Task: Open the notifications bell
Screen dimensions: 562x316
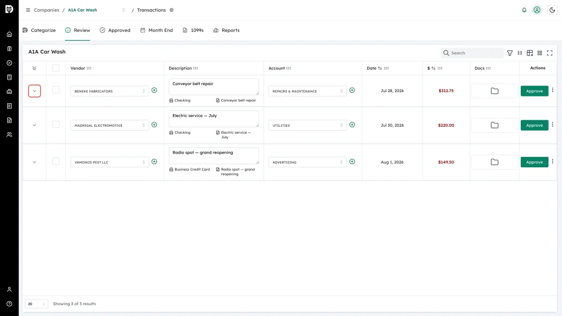Action: coord(524,10)
